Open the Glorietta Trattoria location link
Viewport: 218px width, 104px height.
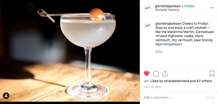[167, 10]
